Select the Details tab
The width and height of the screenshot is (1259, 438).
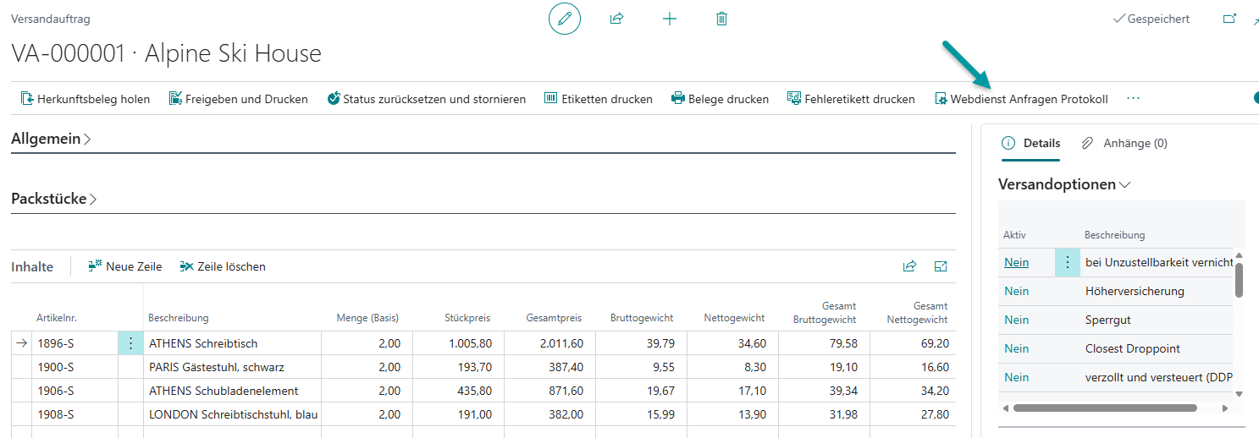coord(1031,144)
